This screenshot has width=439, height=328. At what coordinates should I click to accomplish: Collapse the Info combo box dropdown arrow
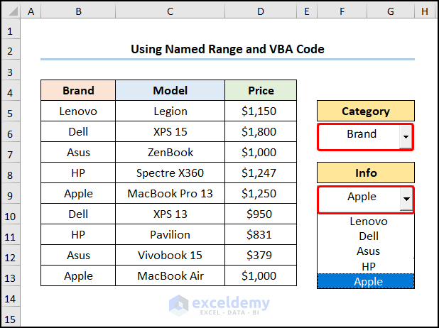406,199
